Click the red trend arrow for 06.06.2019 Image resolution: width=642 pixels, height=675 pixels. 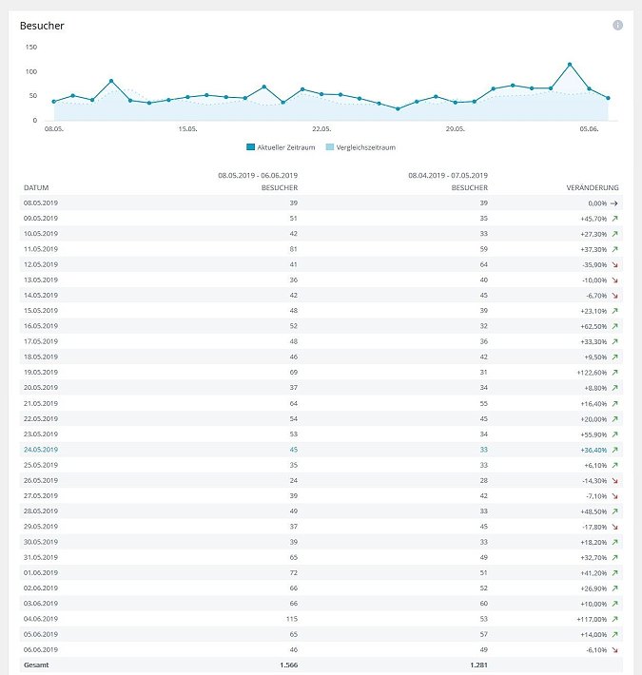(x=614, y=649)
